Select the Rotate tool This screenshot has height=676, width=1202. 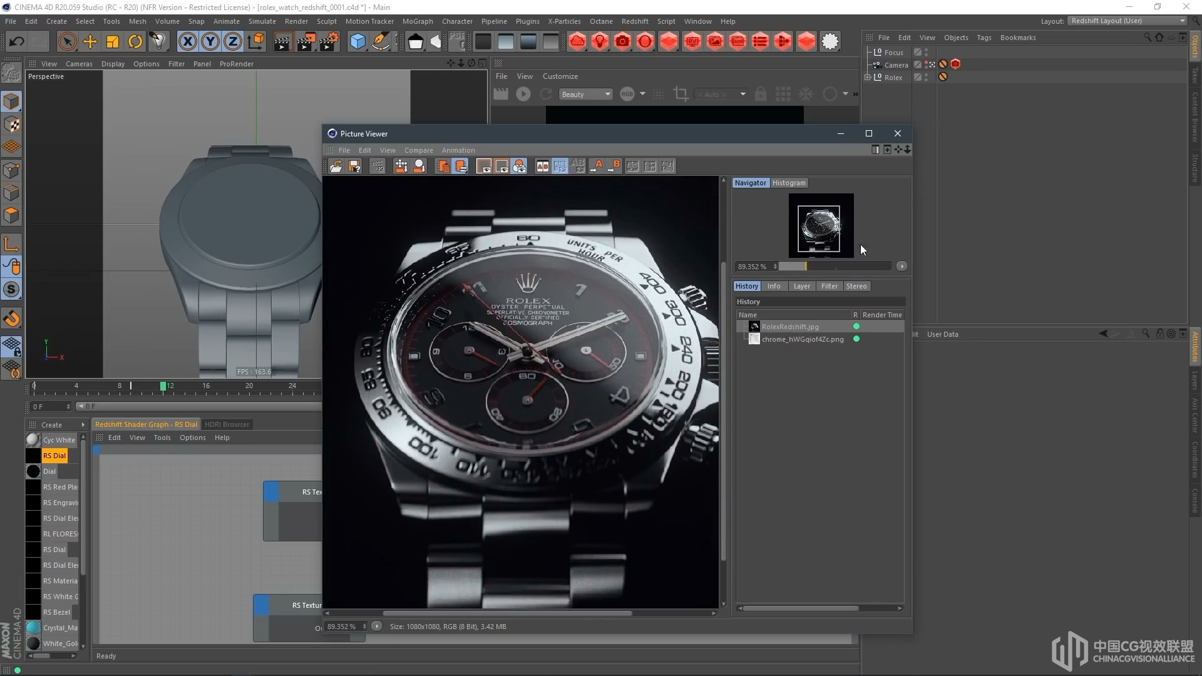pyautogui.click(x=135, y=42)
